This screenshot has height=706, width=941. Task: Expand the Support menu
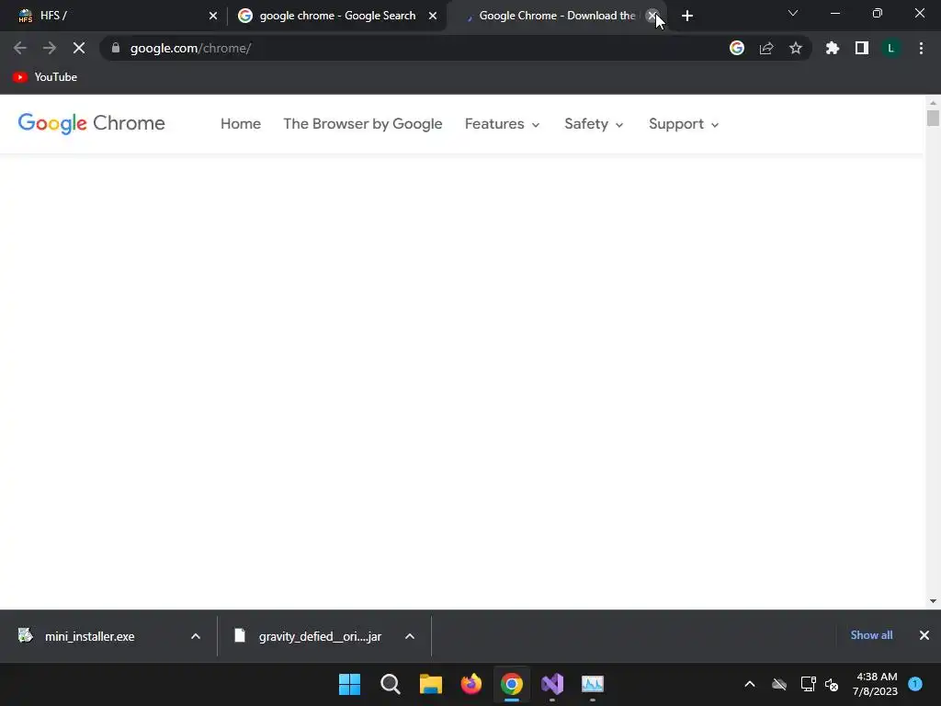click(684, 124)
